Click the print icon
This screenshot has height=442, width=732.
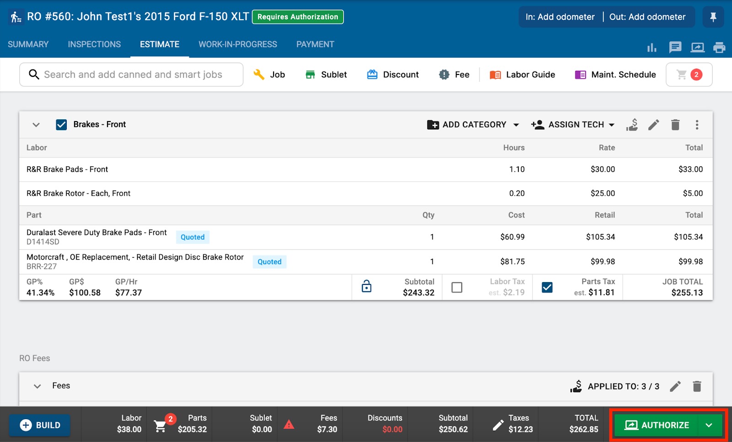(720, 47)
